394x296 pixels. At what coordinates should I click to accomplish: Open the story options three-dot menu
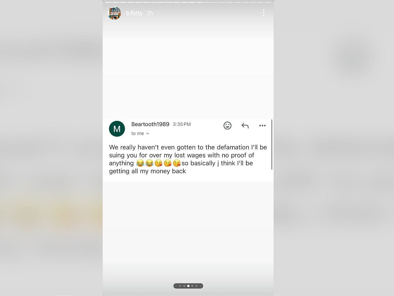(x=264, y=13)
